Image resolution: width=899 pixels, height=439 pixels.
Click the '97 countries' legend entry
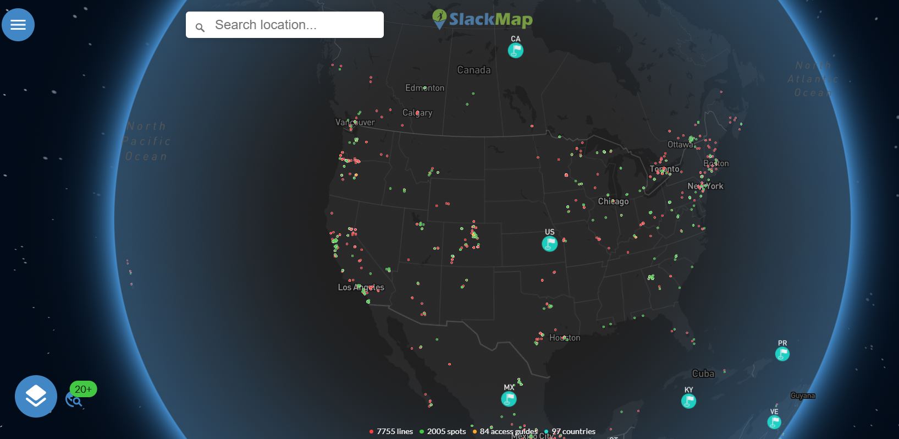(x=570, y=431)
